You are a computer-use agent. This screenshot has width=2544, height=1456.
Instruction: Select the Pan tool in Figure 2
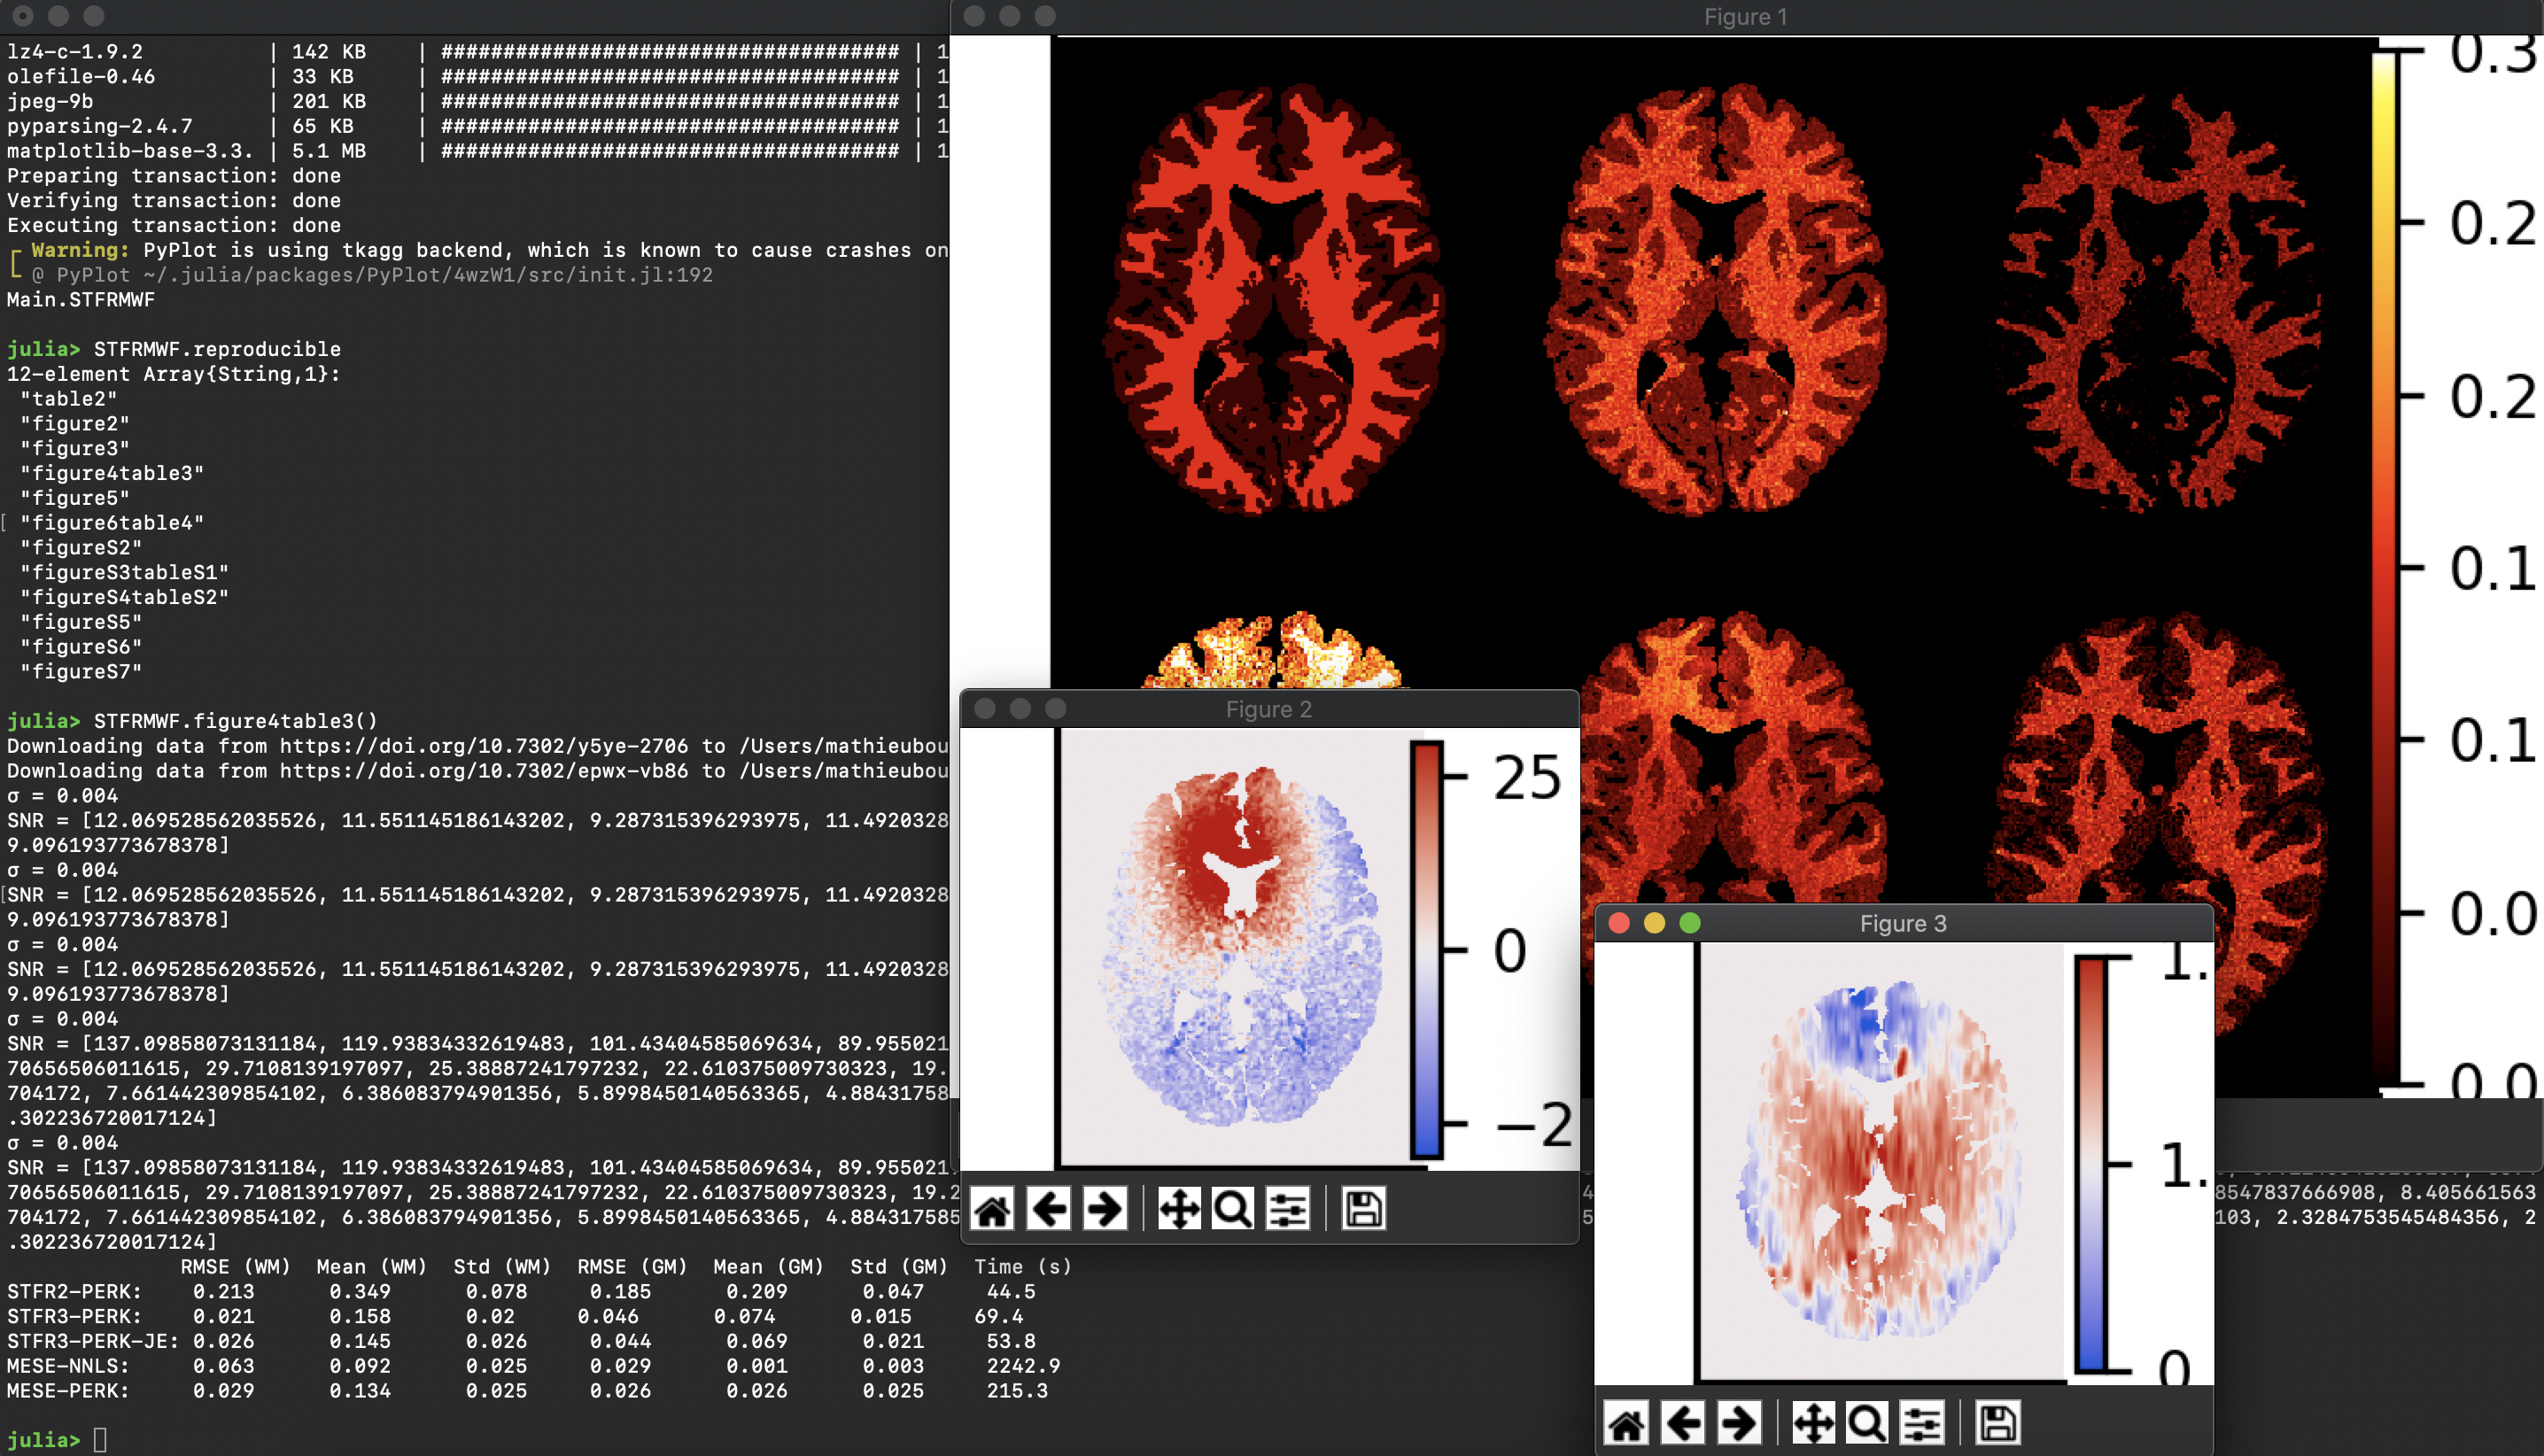(x=1179, y=1209)
